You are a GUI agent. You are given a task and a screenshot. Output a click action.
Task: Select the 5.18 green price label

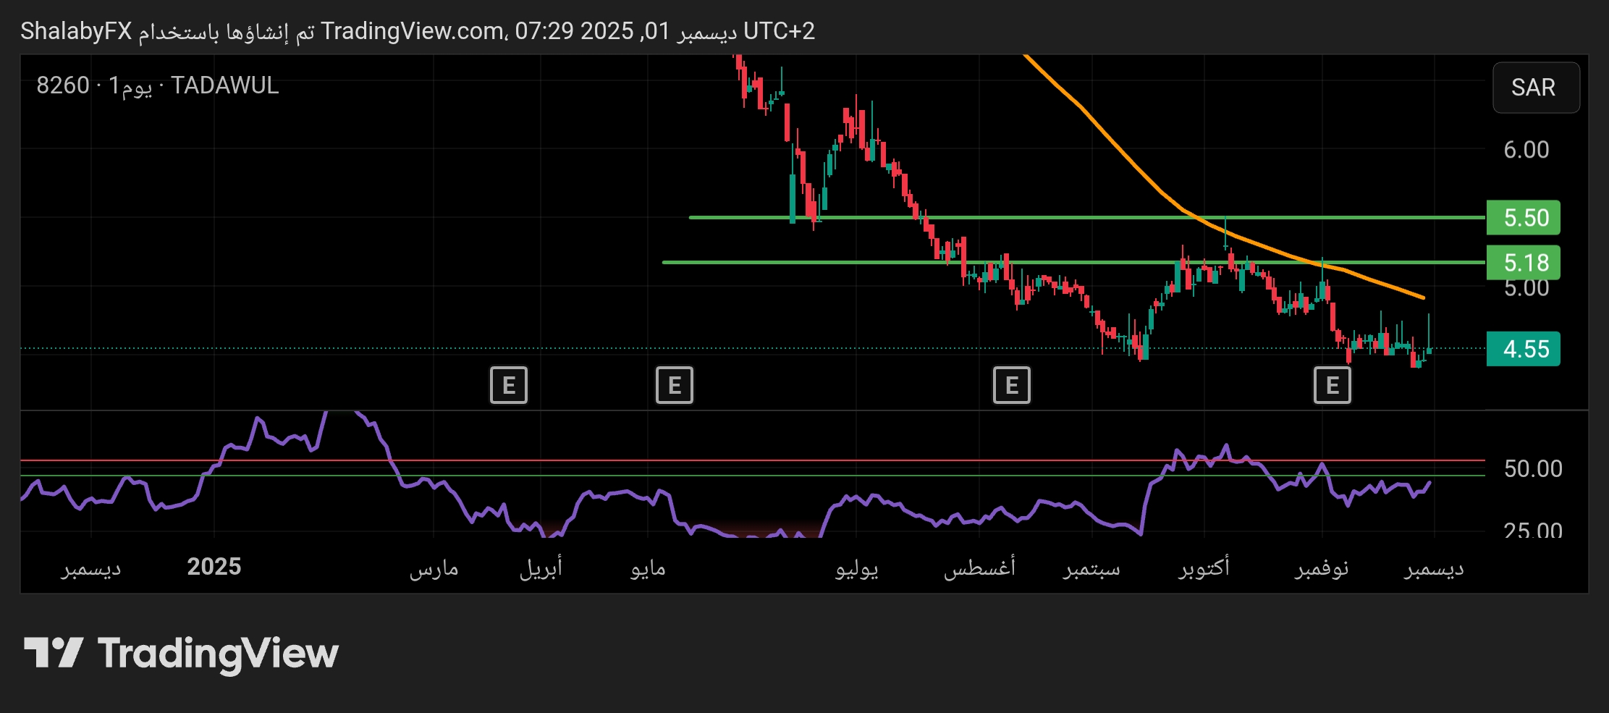click(x=1523, y=263)
